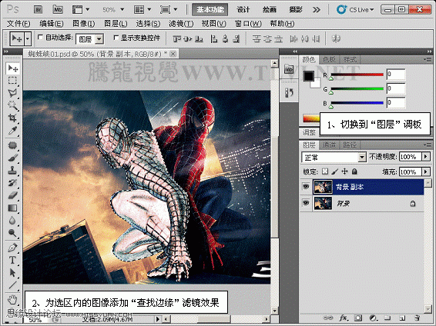Viewport: 436px width, 326px height.
Task: Expand more workspaces double-arrow
Action: click(x=316, y=10)
